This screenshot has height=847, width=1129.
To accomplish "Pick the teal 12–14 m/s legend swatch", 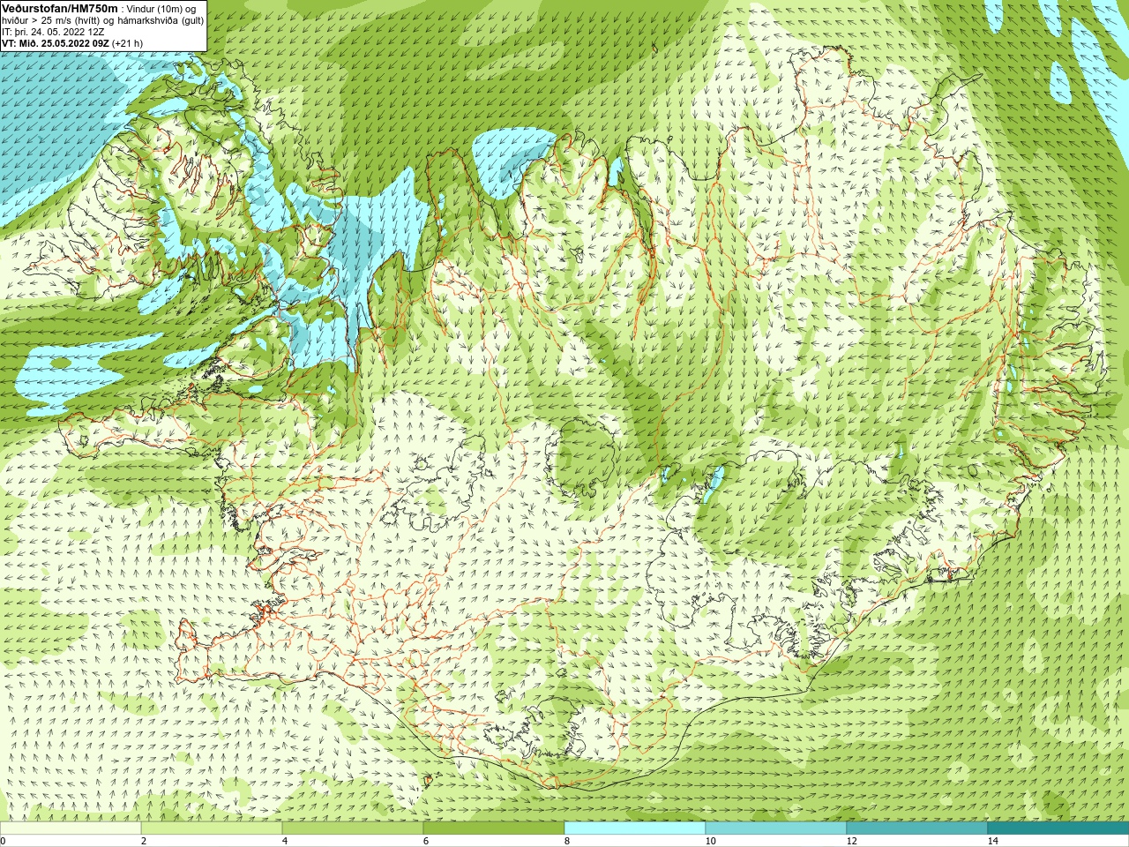I will tap(917, 828).
